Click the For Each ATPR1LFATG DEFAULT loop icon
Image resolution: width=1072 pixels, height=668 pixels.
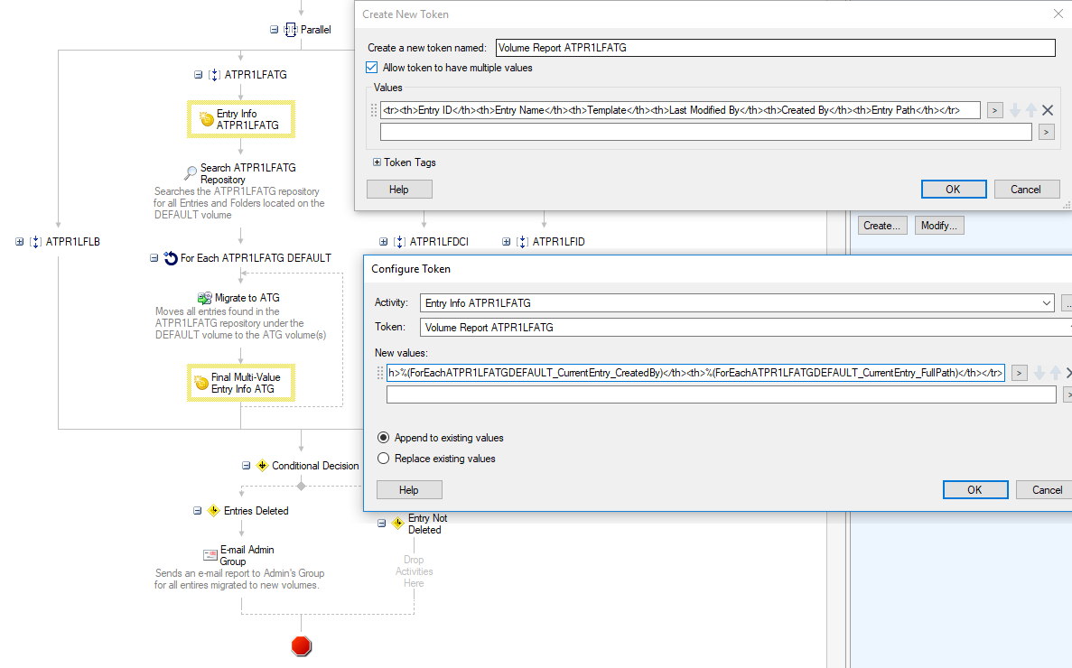point(170,258)
